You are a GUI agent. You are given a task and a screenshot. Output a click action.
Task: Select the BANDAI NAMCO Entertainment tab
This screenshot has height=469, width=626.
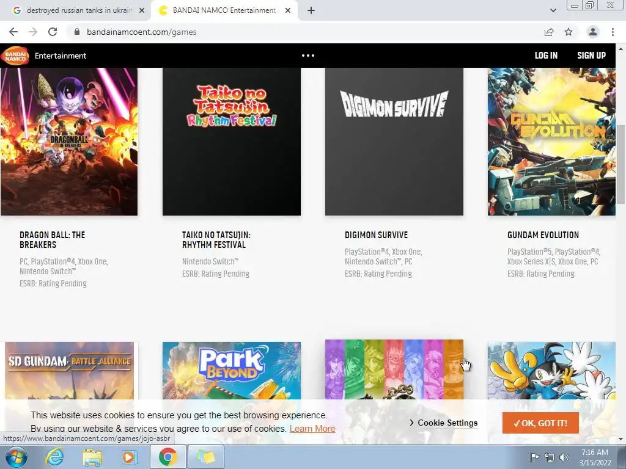(x=224, y=10)
